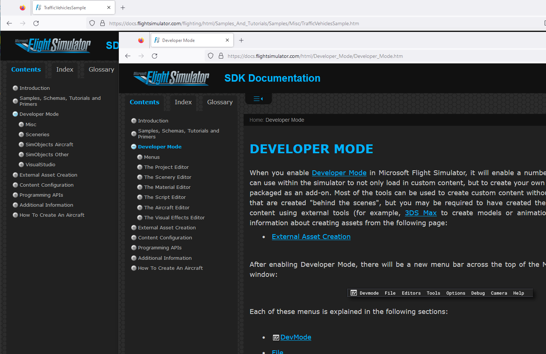Expand Samples, Schemas, Tutorials and Primers in the front window
Image resolution: width=546 pixels, height=354 pixels.
click(x=134, y=134)
